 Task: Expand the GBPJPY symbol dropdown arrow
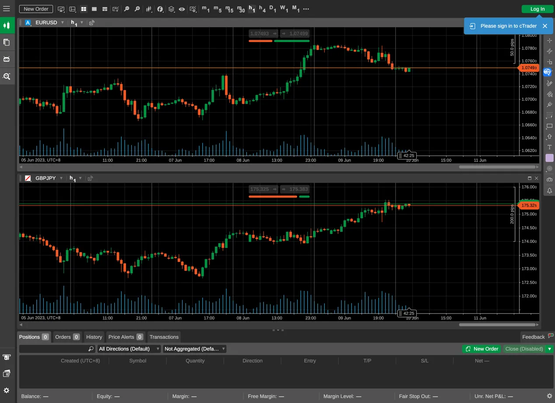click(x=61, y=178)
